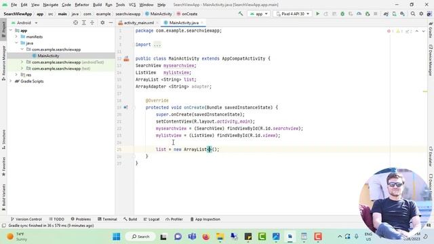Open the Profile app gauge icon

(x=359, y=14)
